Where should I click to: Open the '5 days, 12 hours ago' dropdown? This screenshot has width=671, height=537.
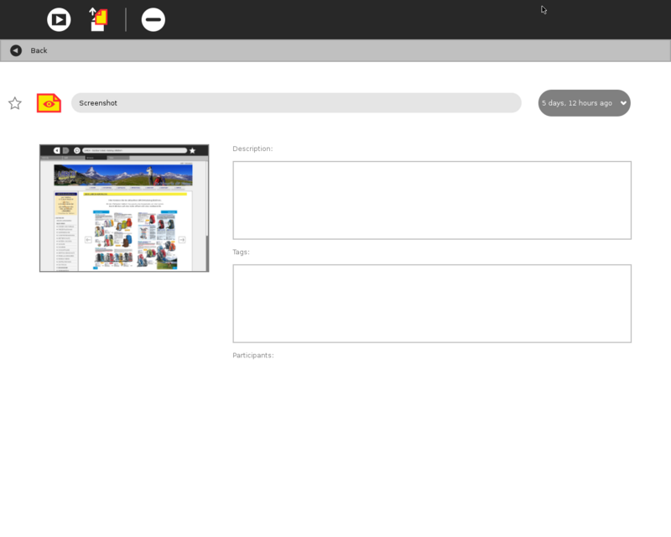coord(578,103)
